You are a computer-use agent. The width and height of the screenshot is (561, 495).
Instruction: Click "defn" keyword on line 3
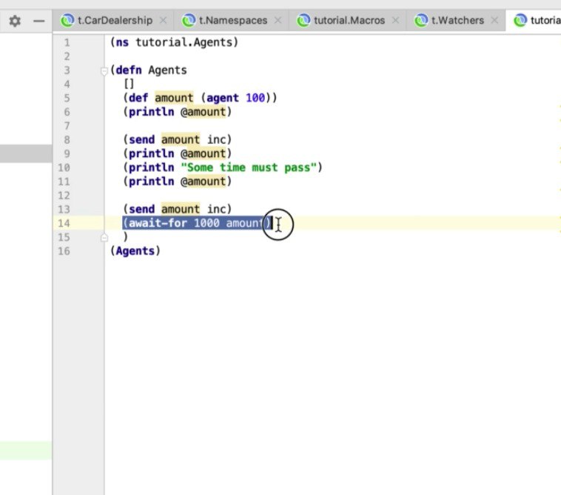click(x=129, y=70)
